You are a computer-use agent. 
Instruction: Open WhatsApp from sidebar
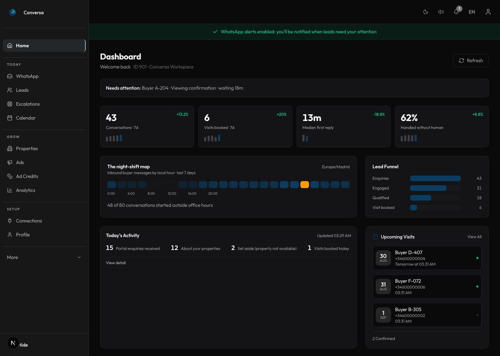(x=44, y=76)
